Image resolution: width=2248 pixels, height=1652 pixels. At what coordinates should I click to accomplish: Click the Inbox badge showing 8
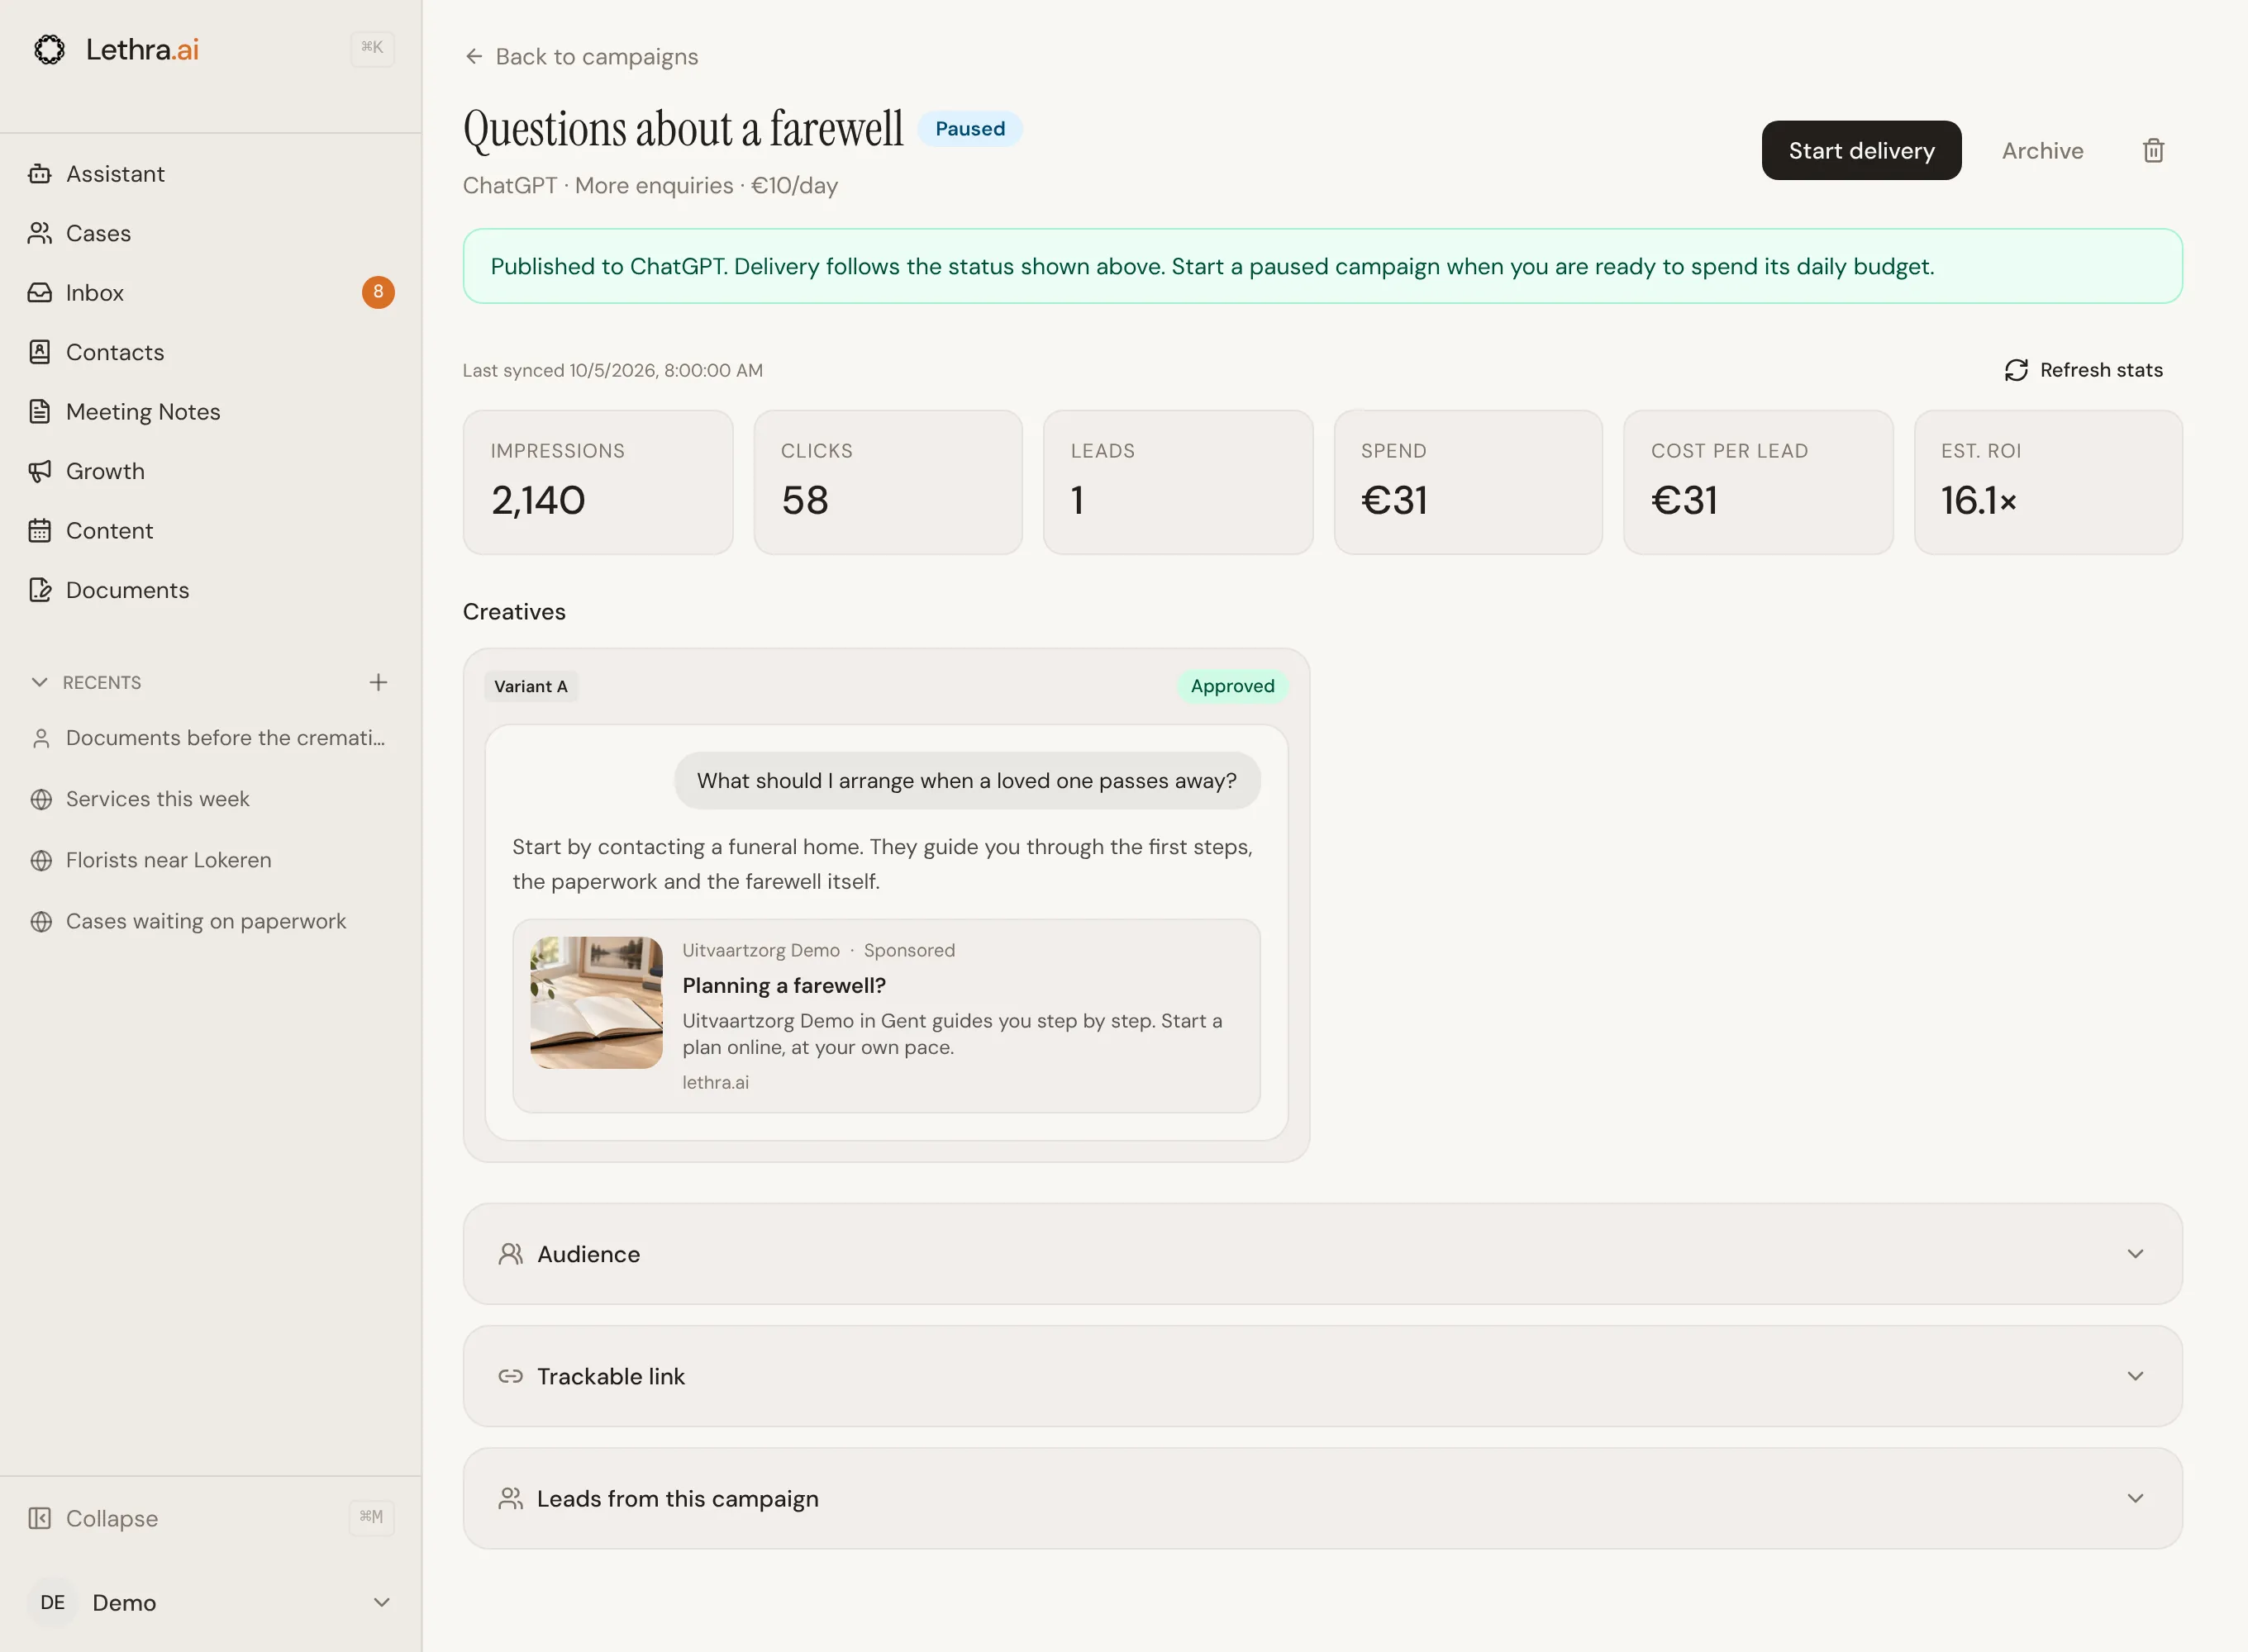coord(379,292)
